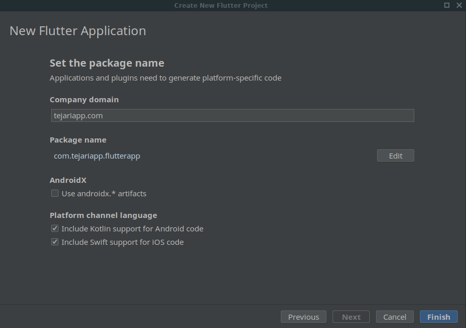Click the com.tejariapp.flutterapp package name text
This screenshot has height=328, width=466.
coord(97,156)
